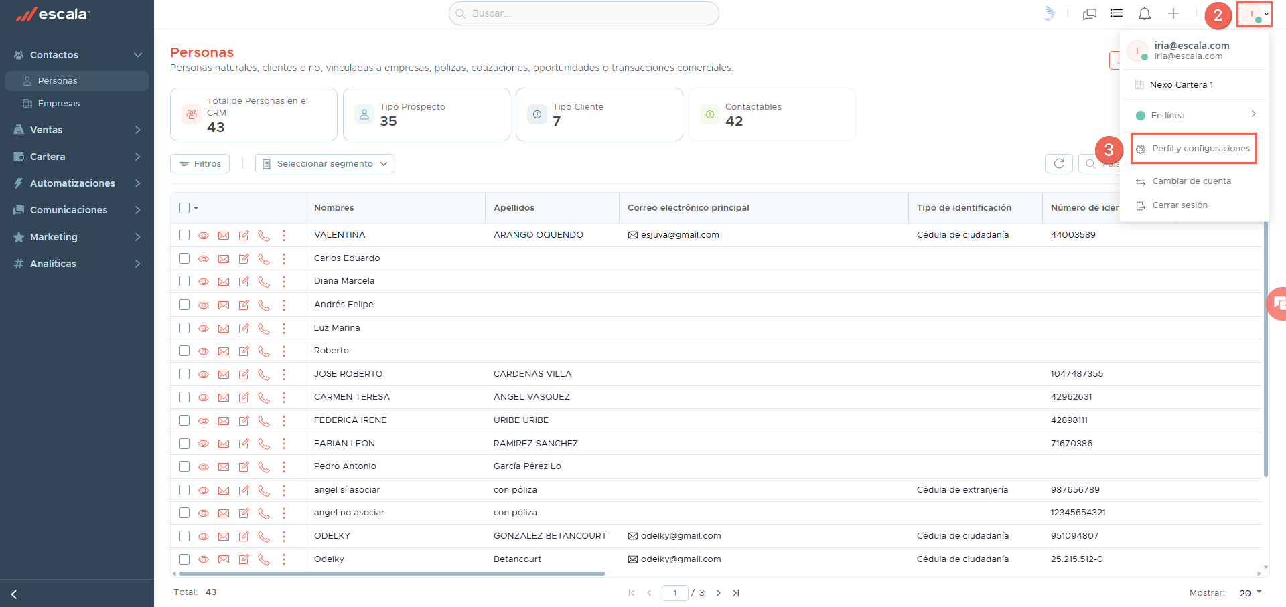Expand the Analíticas sidebar section
This screenshot has height=607, width=1286.
pos(77,264)
